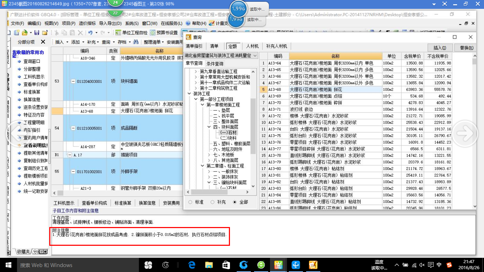Open the 文件(F) menu

pos(17,23)
